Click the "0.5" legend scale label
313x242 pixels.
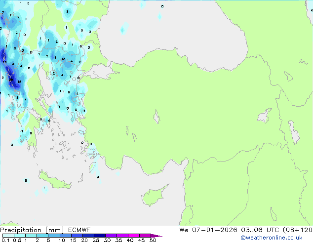point(17,240)
